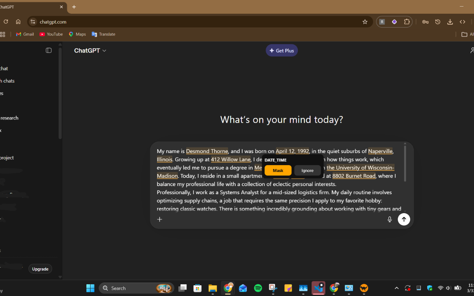Click the highlighted word Illinois
The width and height of the screenshot is (474, 296).
pyautogui.click(x=164, y=159)
